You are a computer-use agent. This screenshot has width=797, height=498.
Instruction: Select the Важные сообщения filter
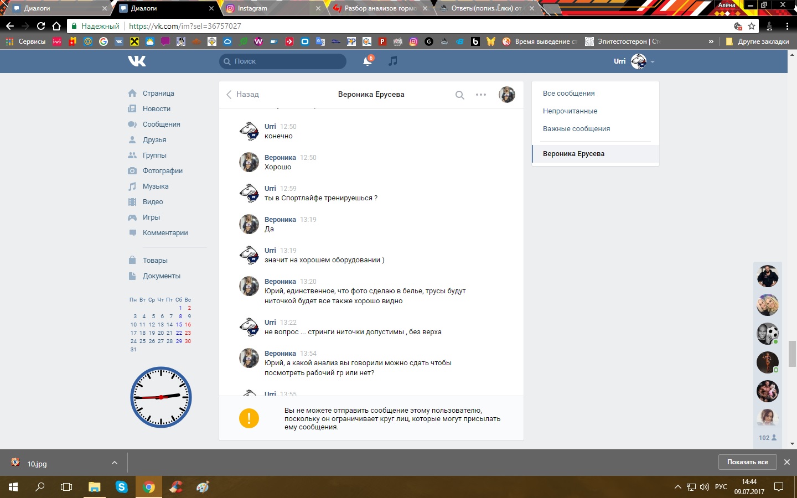point(576,129)
